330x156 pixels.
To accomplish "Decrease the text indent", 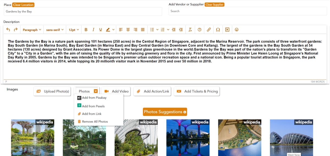I will (x=174, y=30).
